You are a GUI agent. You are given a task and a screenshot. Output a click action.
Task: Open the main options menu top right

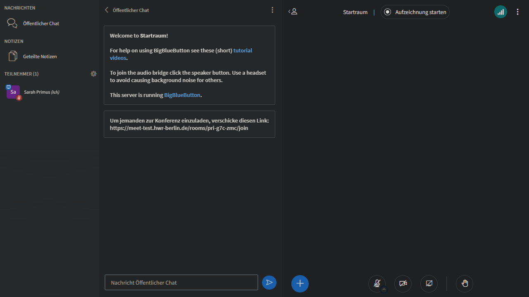(517, 12)
